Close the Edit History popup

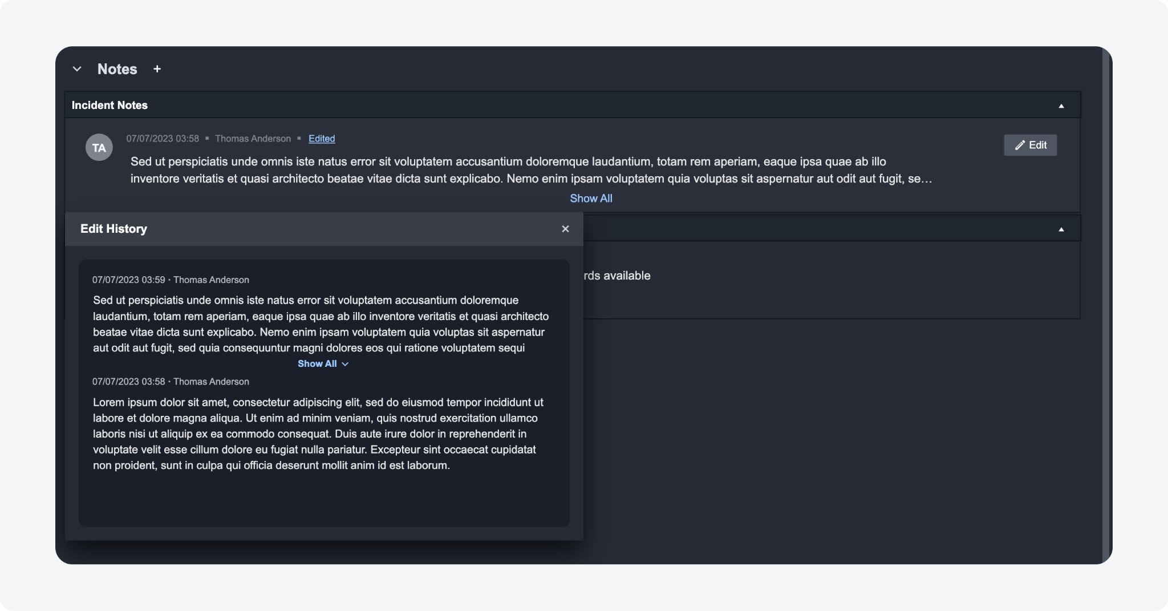[x=565, y=229]
